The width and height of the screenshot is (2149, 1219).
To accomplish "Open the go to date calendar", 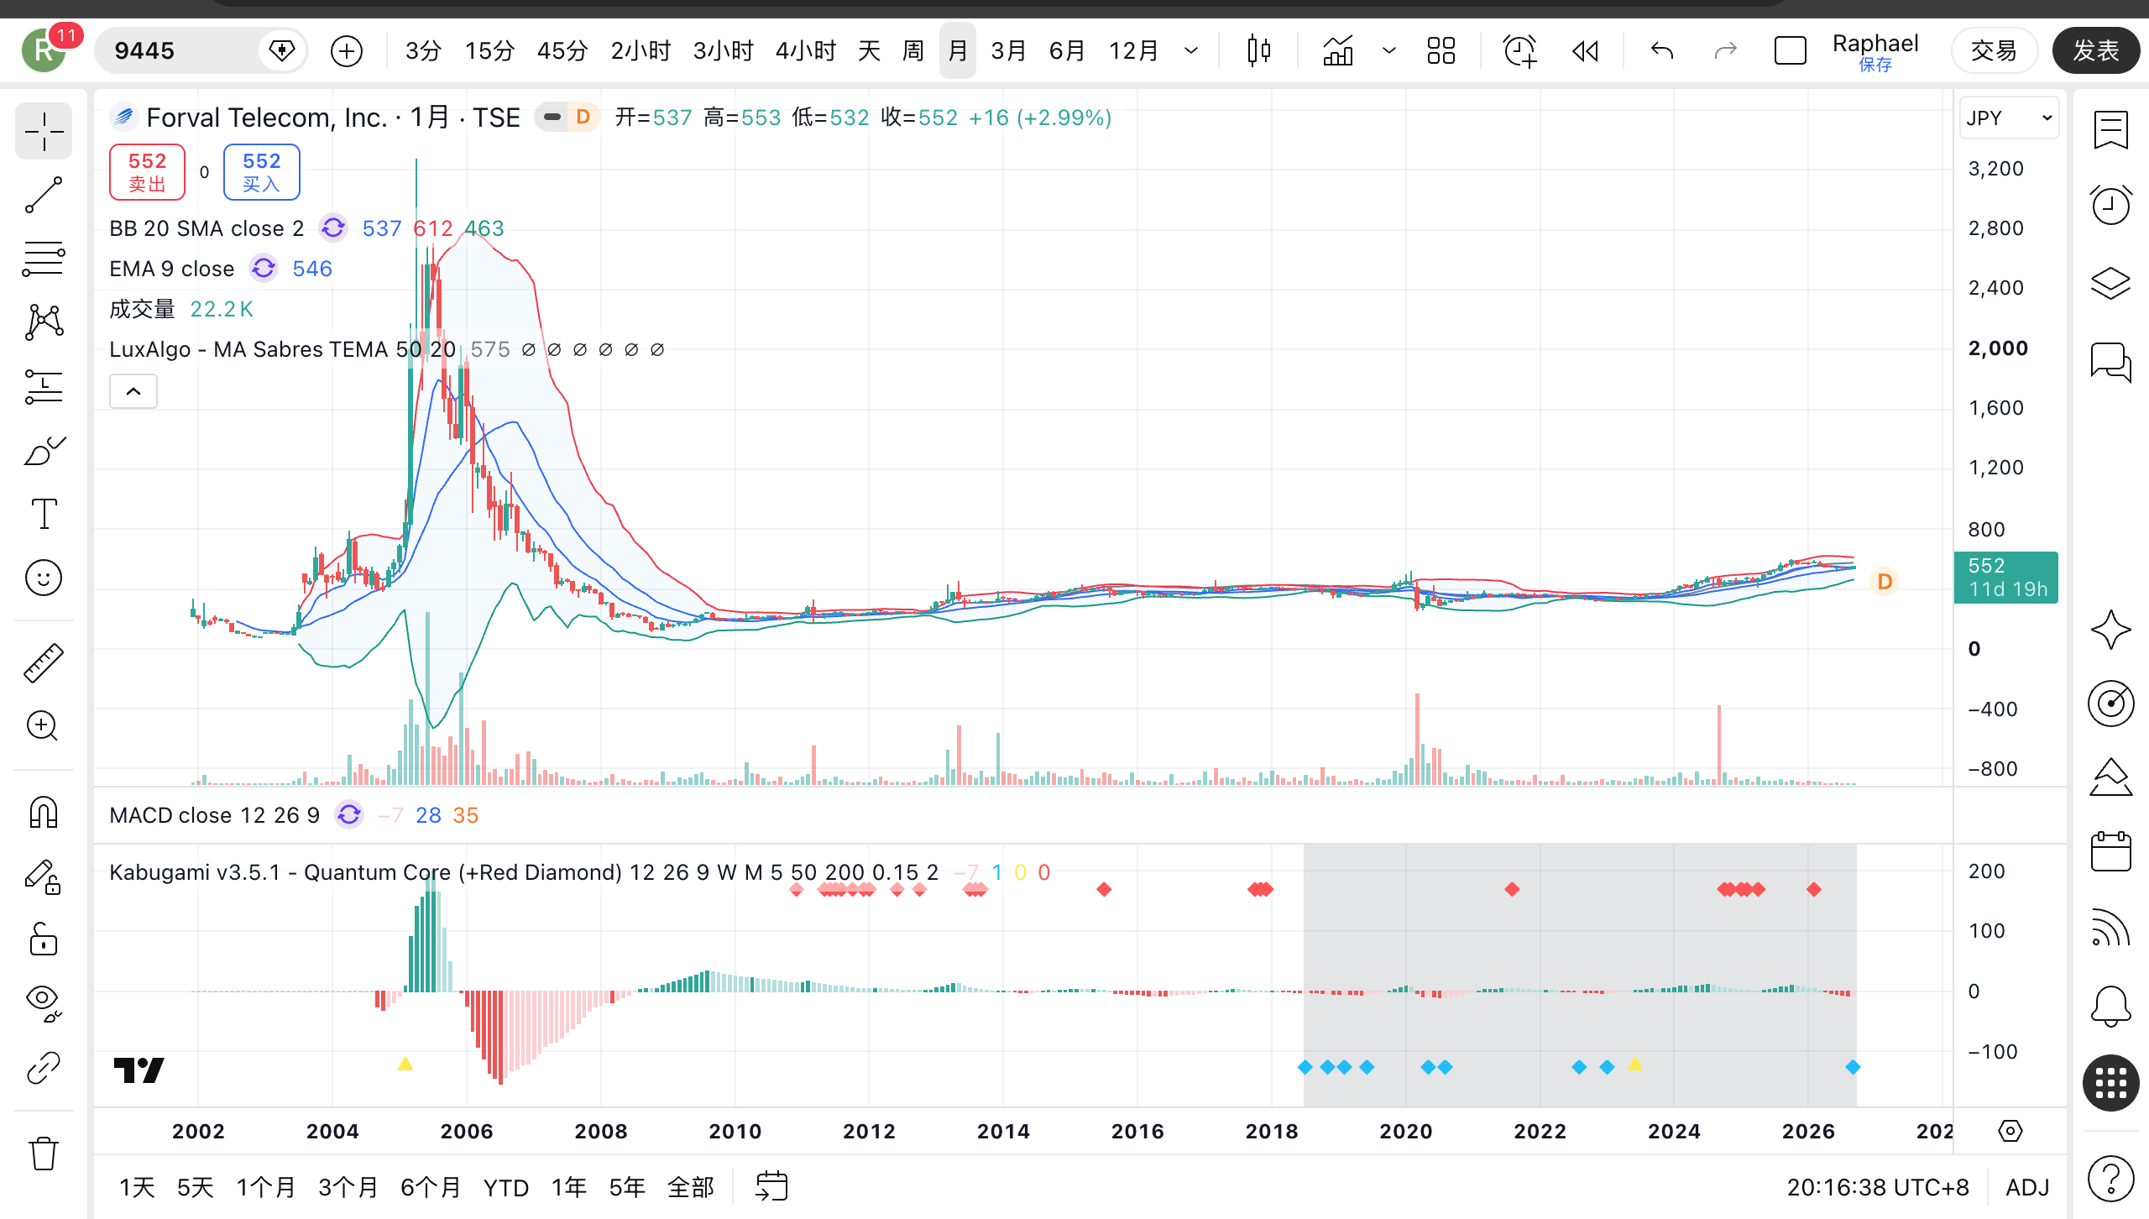I will pos(771,1187).
